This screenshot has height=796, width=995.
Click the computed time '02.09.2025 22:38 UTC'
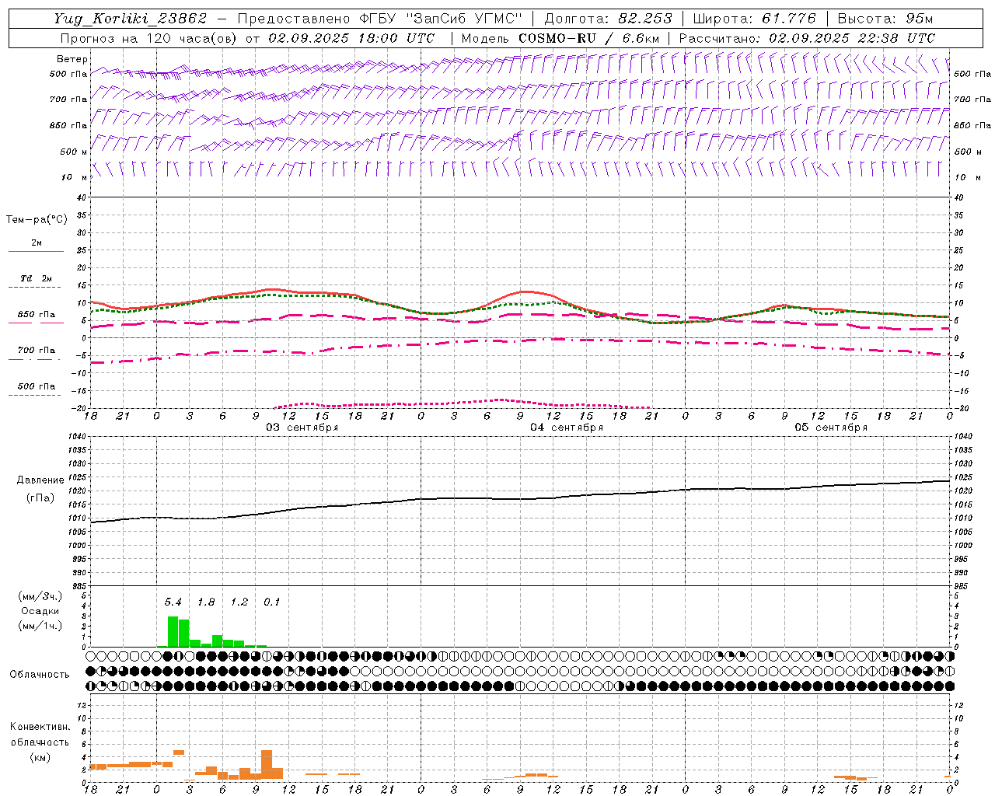[x=852, y=38]
